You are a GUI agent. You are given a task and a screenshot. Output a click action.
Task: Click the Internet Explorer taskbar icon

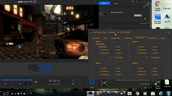pos(161,94)
